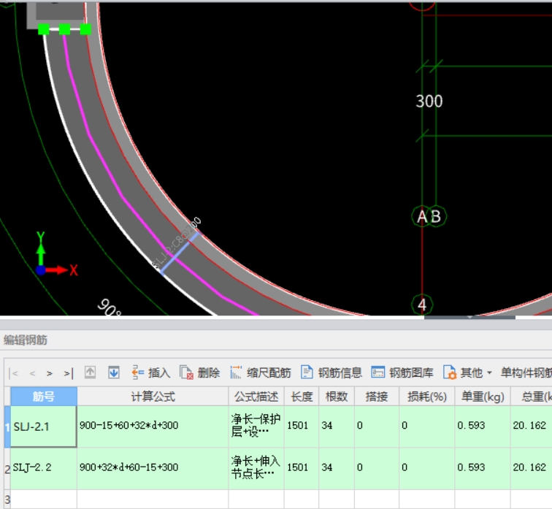Click axis bubble 4

422,305
